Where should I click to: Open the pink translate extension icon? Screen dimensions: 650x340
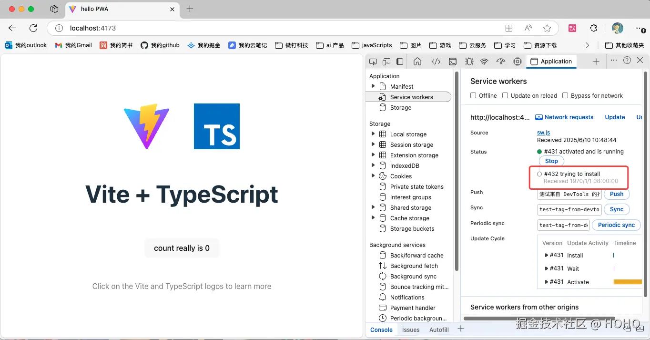tap(573, 28)
